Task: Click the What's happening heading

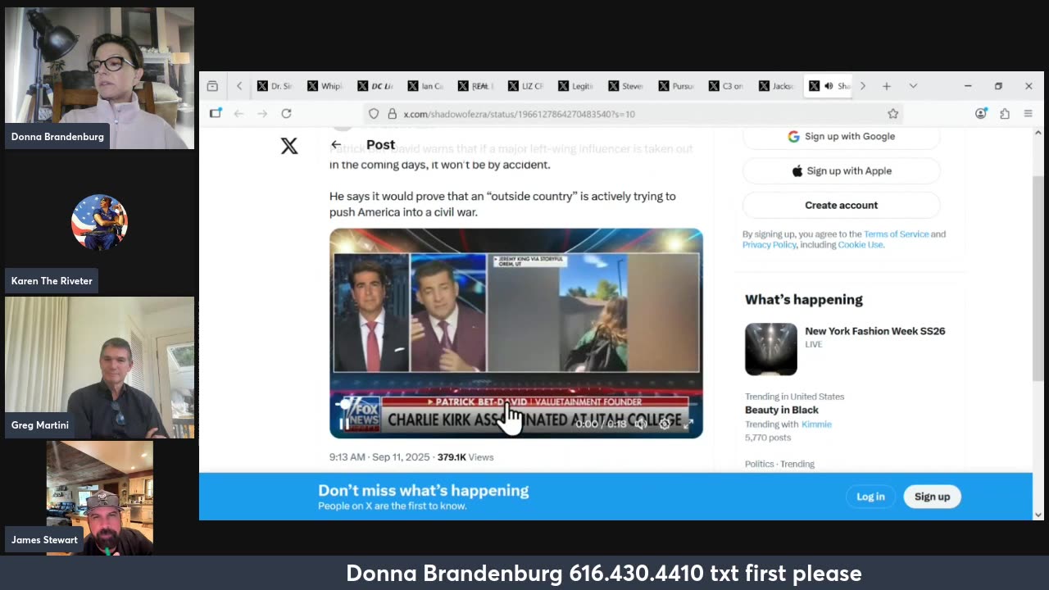Action: click(x=804, y=300)
